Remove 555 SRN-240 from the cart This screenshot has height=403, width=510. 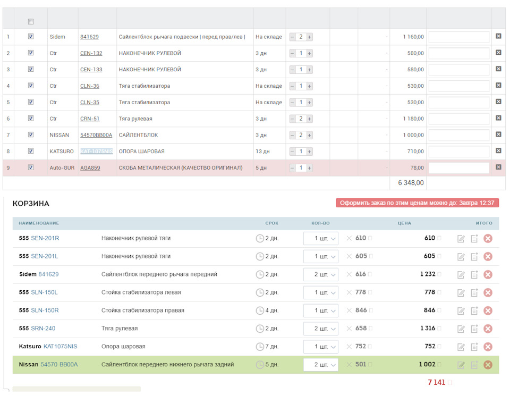click(x=488, y=329)
